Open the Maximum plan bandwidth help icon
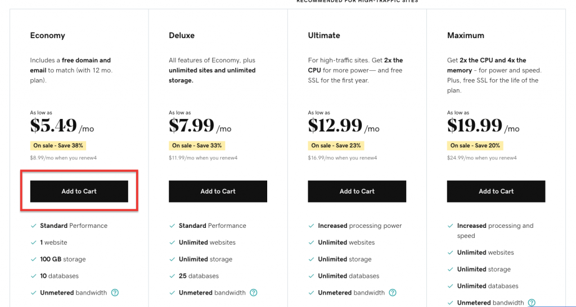Image resolution: width=576 pixels, height=307 pixels. point(532,303)
